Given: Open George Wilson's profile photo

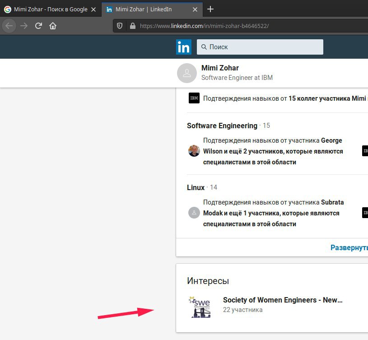Looking at the screenshot, I should click(194, 151).
